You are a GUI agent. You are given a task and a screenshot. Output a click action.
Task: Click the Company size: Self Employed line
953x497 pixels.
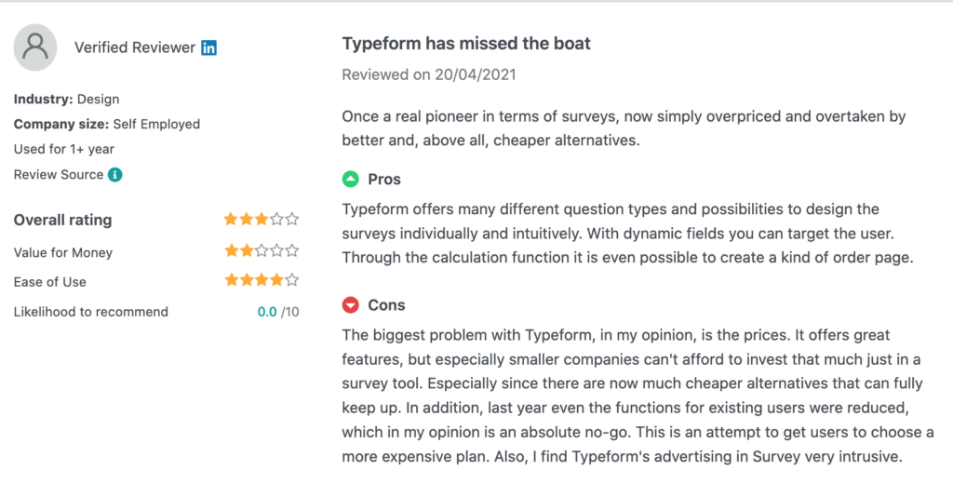tap(107, 125)
